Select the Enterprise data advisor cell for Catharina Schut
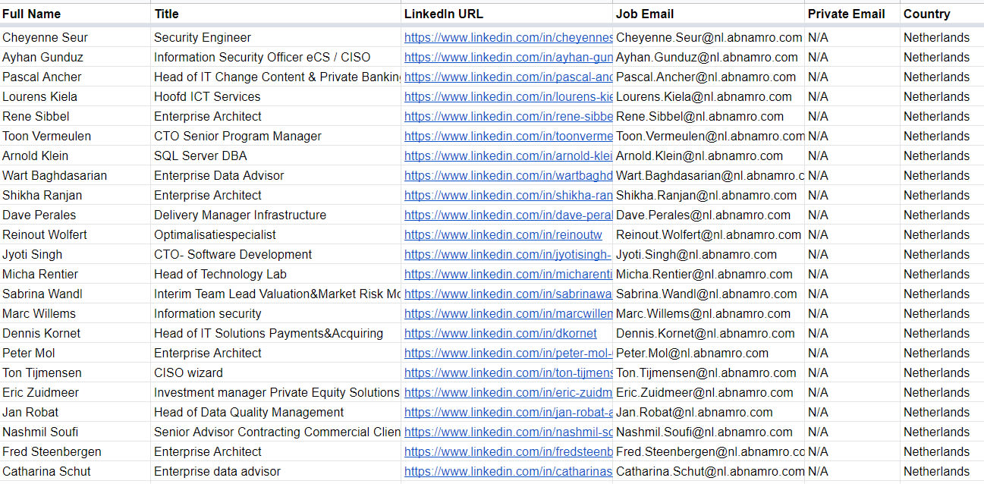 [x=276, y=471]
